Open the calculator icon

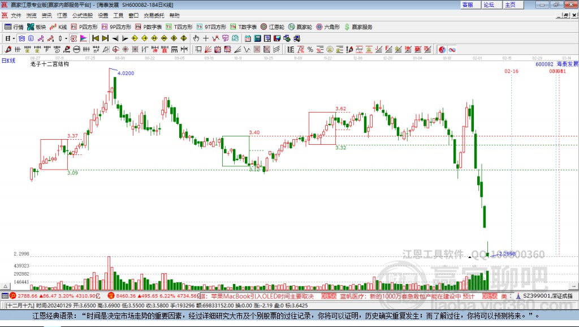coord(257,38)
